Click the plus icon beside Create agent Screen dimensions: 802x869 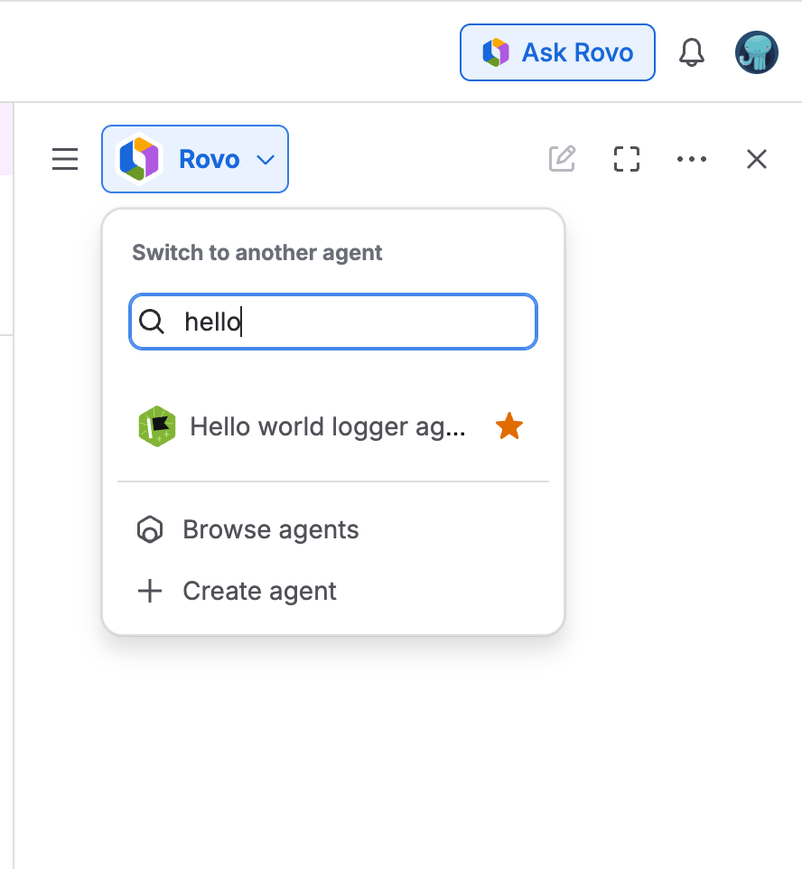point(150,591)
